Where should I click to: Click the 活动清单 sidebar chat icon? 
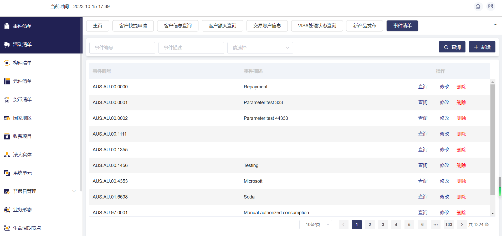(x=7, y=45)
